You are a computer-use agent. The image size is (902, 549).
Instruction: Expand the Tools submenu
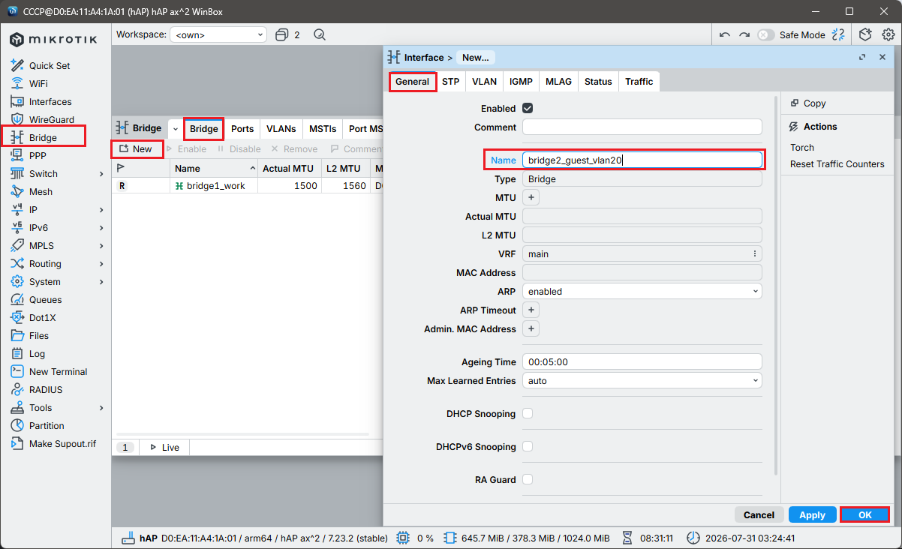(101, 407)
